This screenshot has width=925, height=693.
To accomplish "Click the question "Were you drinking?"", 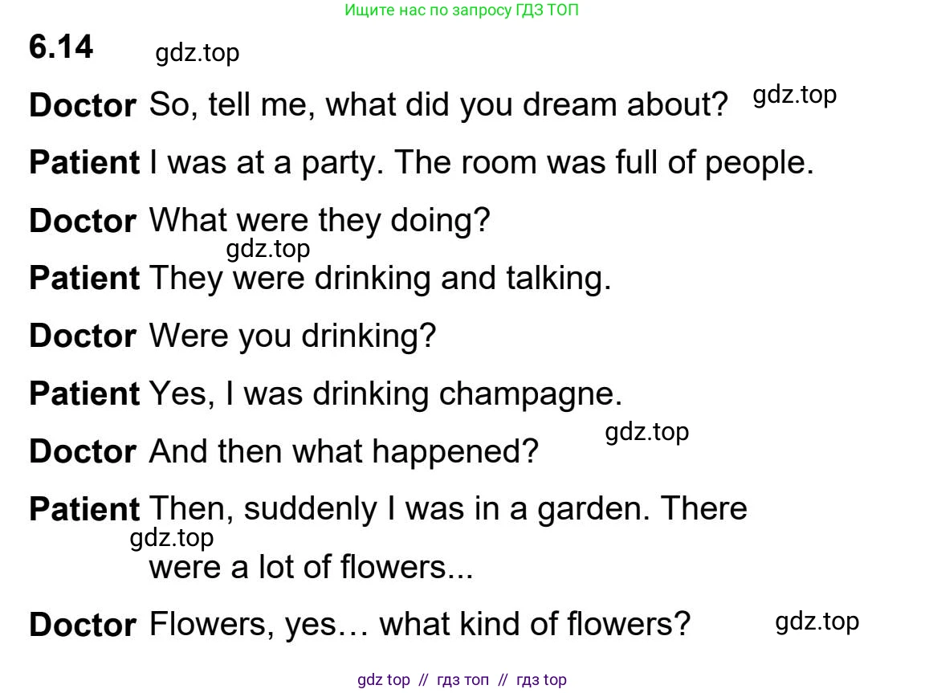I will 292,336.
